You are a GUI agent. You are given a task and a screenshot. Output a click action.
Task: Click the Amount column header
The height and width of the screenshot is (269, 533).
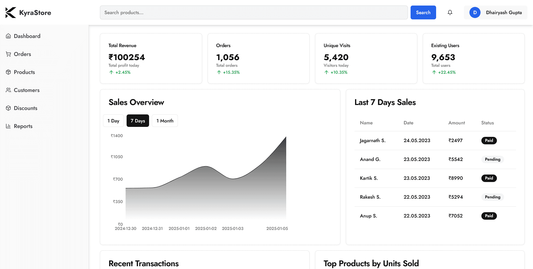[x=456, y=123]
